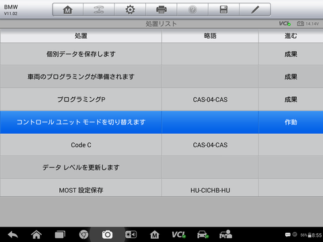The height and width of the screenshot is (242, 323).
Task: Select データ レベルを更新します row
Action: 161,167
